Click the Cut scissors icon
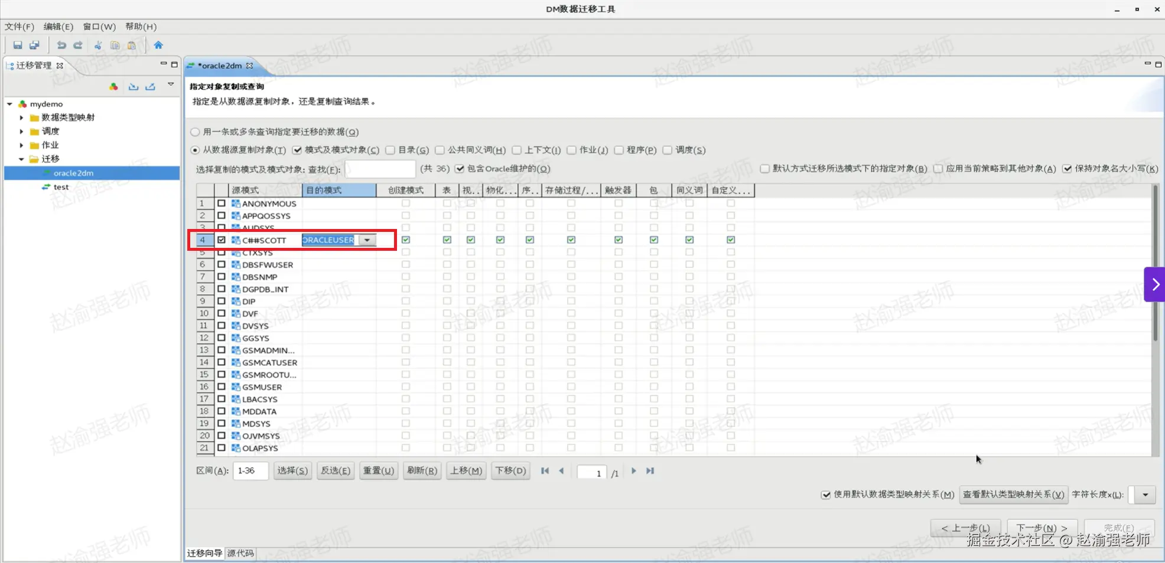The image size is (1165, 563). 98,45
